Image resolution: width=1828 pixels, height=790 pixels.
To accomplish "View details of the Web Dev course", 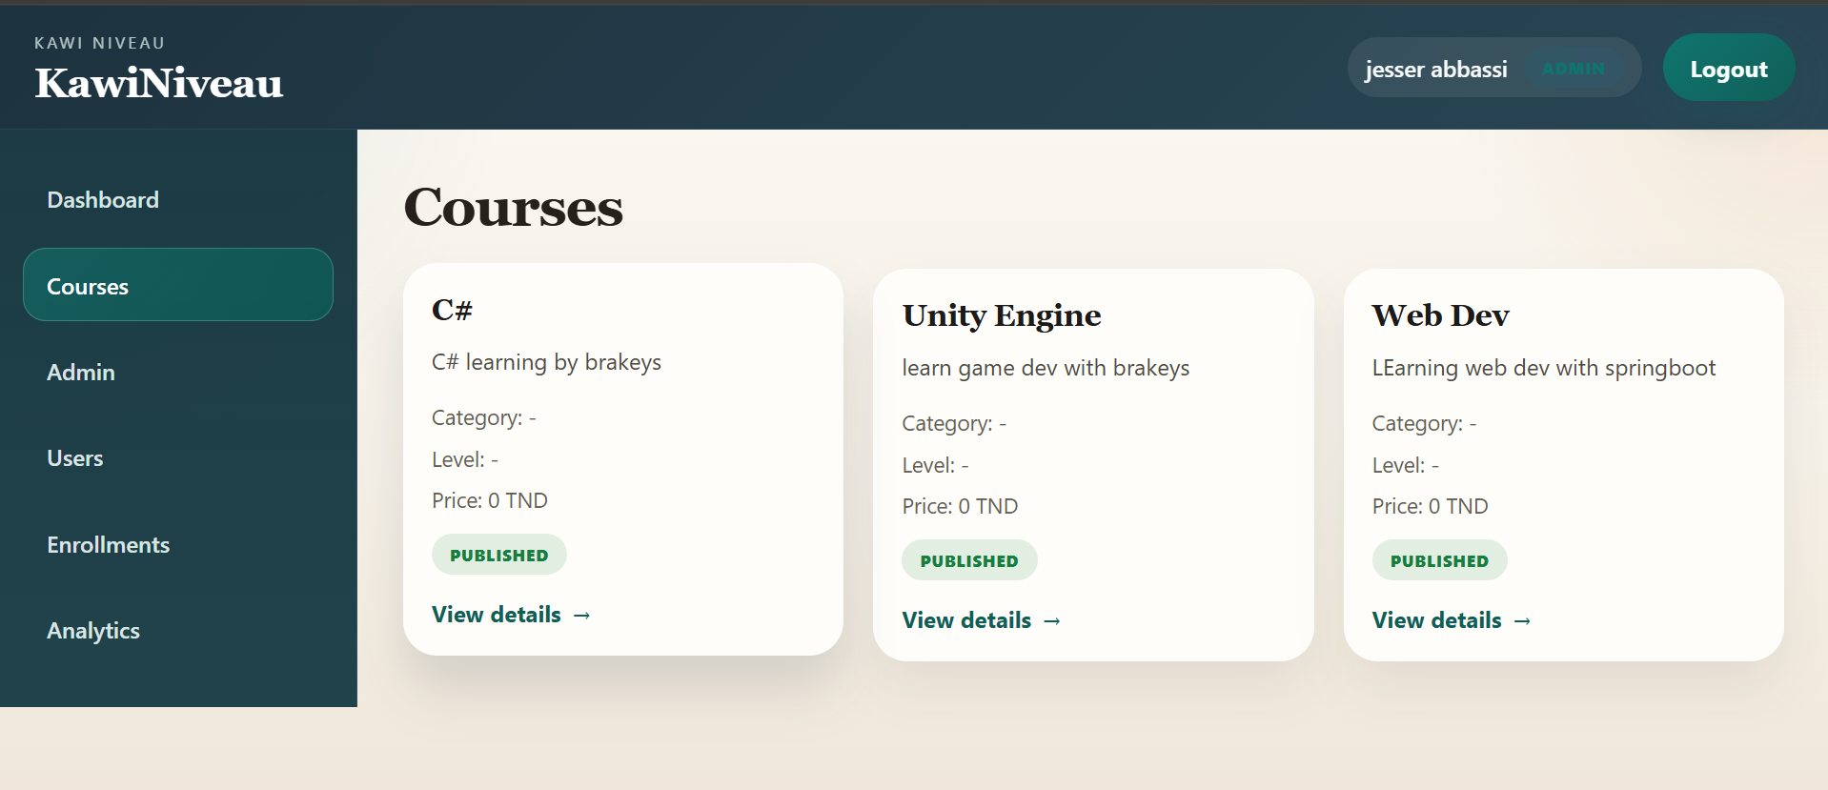I will (x=1452, y=620).
